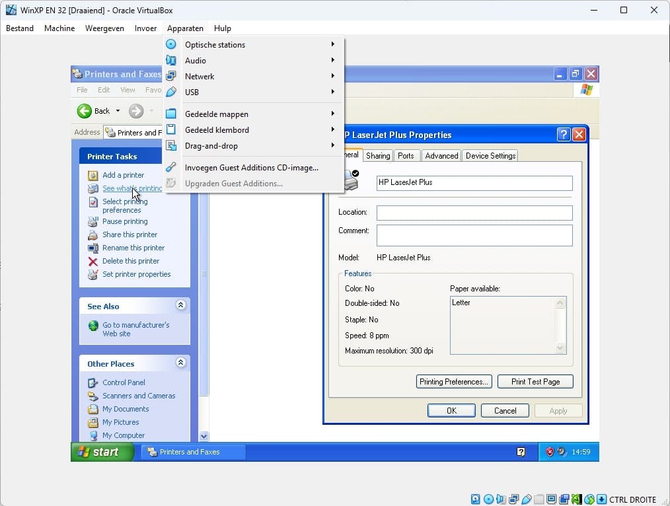The width and height of the screenshot is (670, 506).
Task: Expand the Optische stations submenu arrow
Action: point(332,44)
